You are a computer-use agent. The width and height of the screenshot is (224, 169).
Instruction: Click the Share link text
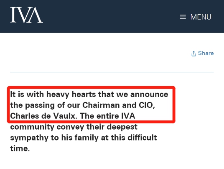pos(206,53)
